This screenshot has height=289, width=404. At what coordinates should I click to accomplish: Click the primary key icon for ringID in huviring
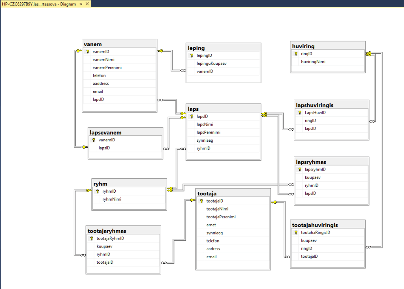tap(296, 54)
